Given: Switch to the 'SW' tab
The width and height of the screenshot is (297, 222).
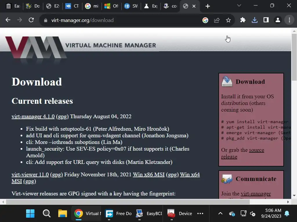Looking at the screenshot, I should pos(131,6).
